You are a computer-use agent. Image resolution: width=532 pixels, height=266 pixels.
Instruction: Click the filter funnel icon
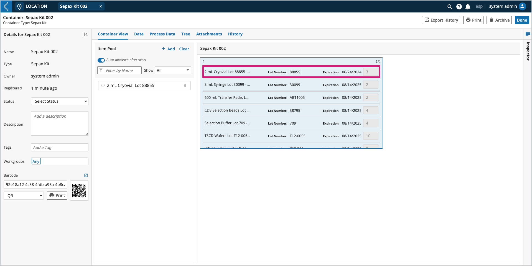point(101,70)
